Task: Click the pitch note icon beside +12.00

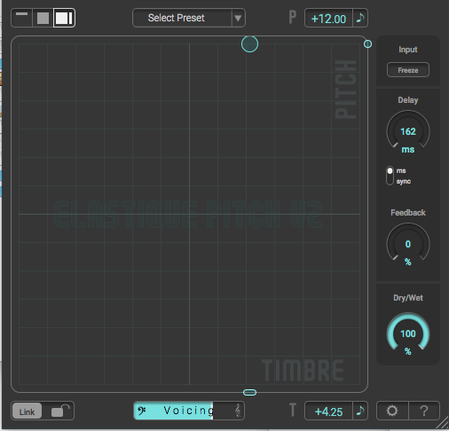Action: 360,18
